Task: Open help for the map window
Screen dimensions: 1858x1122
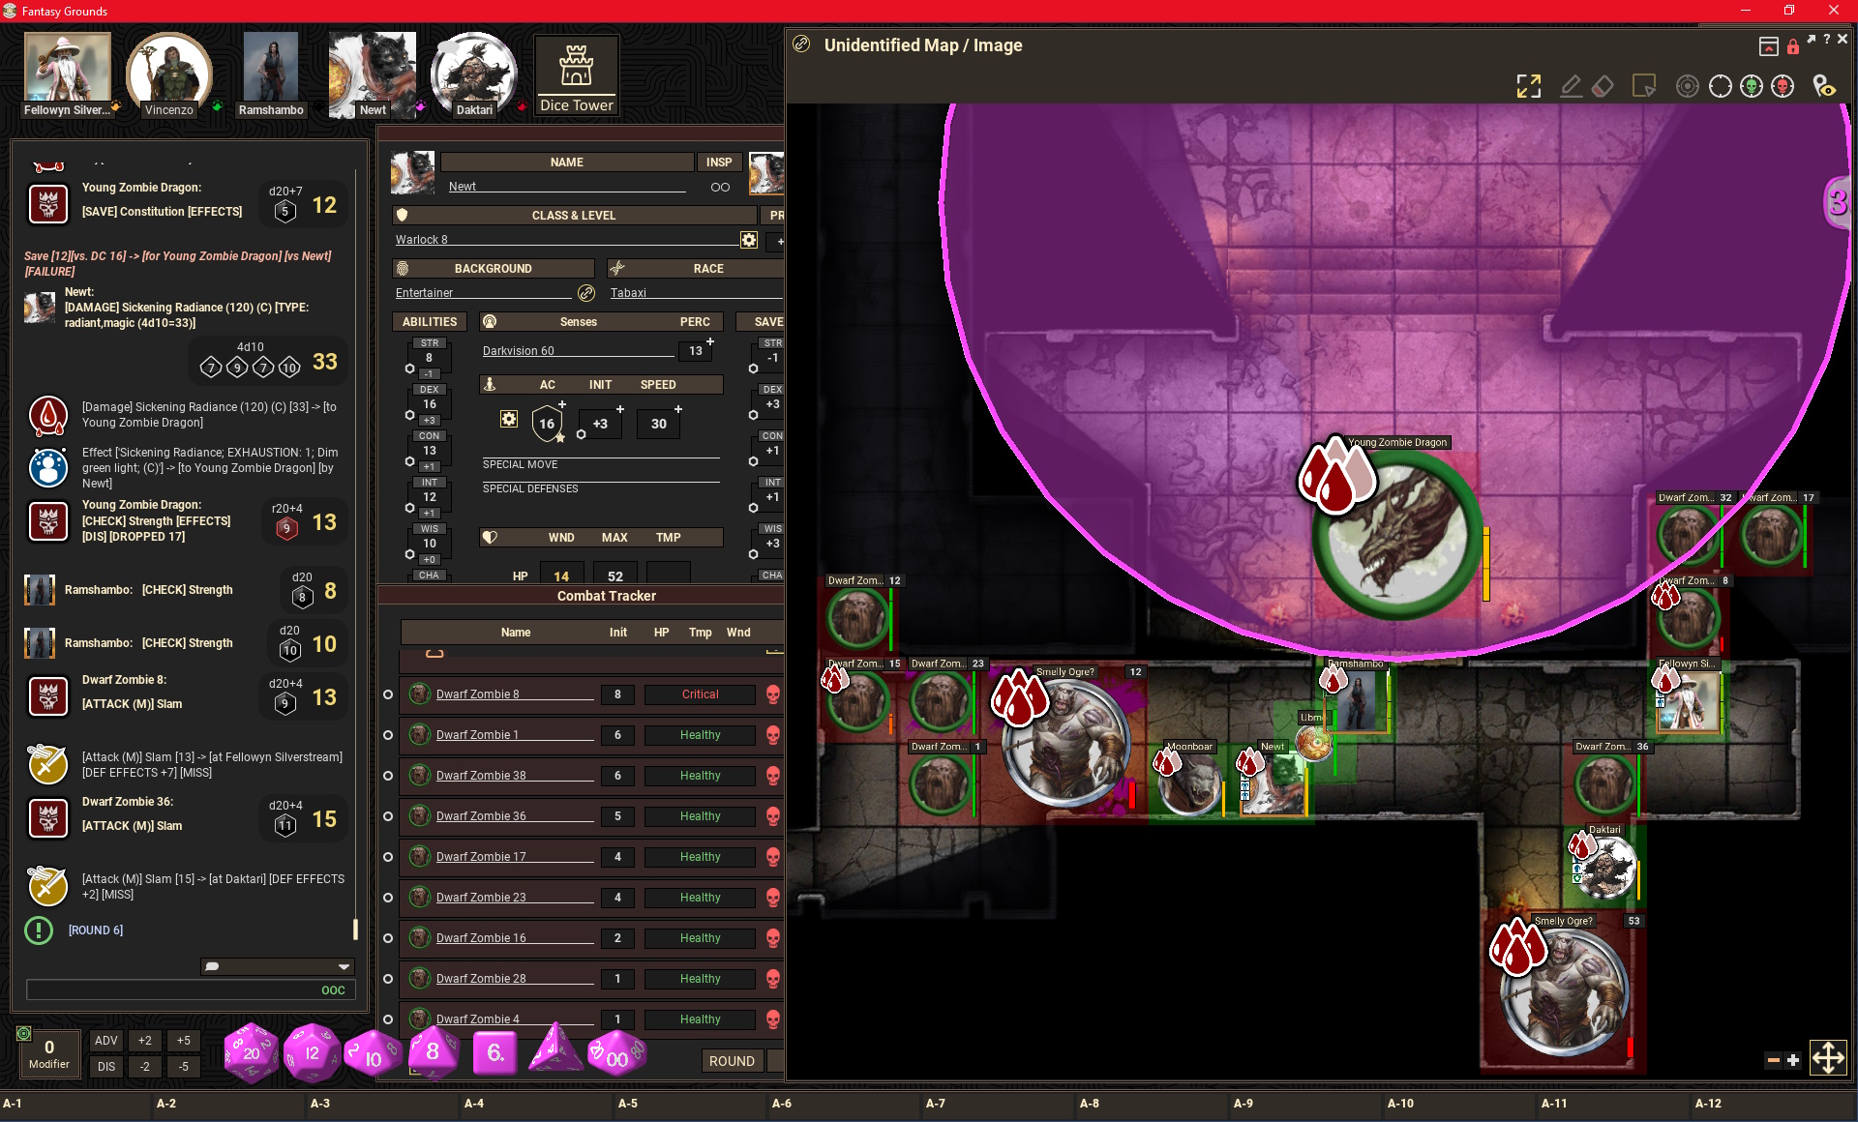Action: pyautogui.click(x=1827, y=39)
